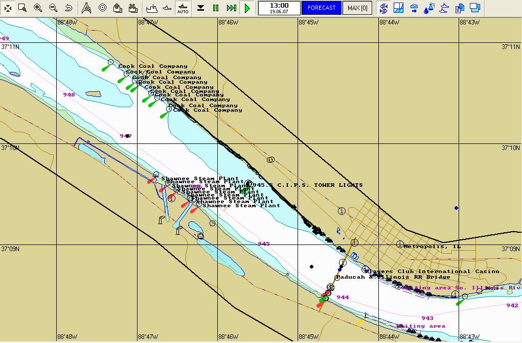Click the water drop and flask icon
The image size is (522, 343).
point(429,8)
